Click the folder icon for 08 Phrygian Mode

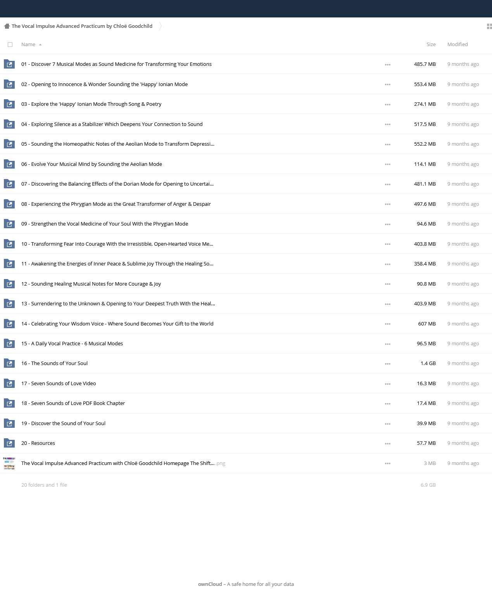tap(9, 204)
